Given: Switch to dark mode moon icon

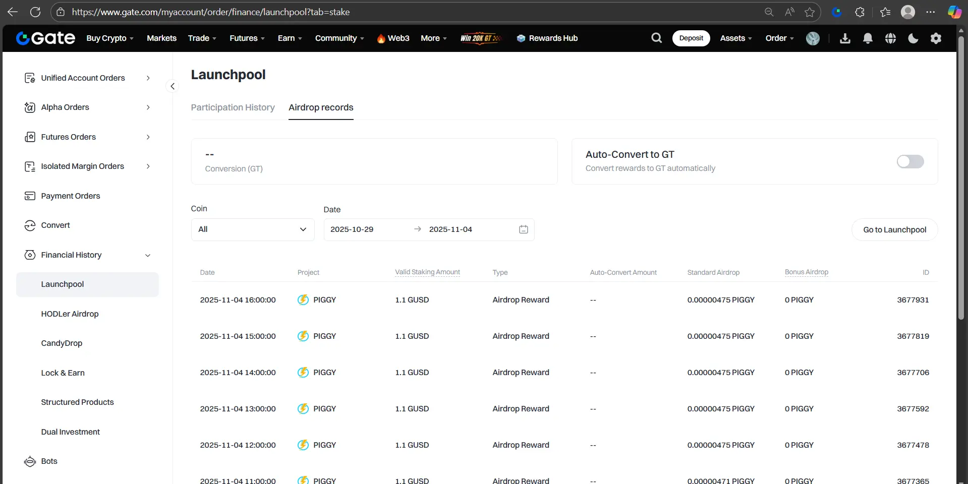Looking at the screenshot, I should pos(913,38).
